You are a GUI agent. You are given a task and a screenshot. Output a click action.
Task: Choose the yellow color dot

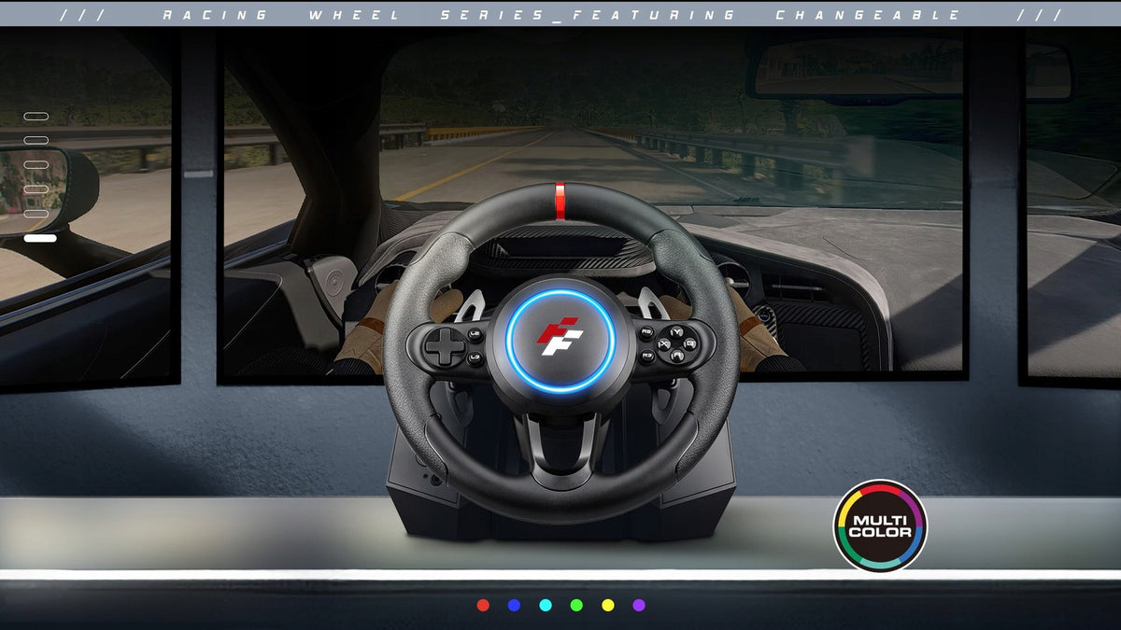click(608, 605)
